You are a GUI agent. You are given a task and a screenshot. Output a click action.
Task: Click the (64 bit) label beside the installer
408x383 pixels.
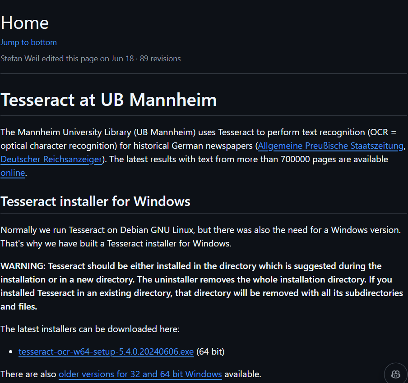click(210, 351)
